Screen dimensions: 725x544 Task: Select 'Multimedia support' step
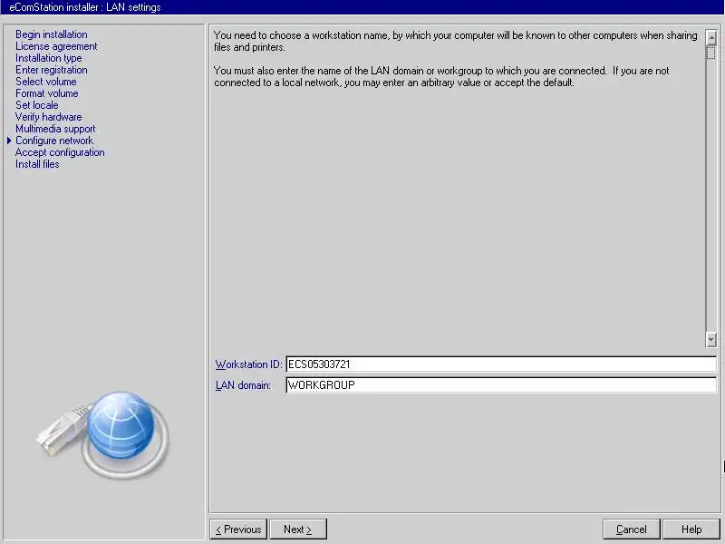pyautogui.click(x=55, y=129)
